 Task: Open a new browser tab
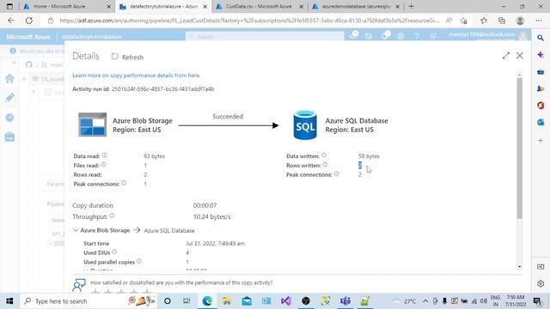pos(411,6)
